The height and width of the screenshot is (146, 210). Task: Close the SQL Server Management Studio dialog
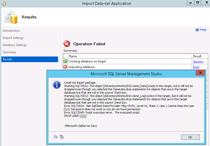[200, 73]
